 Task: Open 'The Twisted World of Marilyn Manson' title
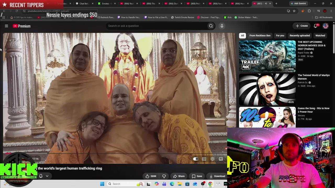pos(314,77)
